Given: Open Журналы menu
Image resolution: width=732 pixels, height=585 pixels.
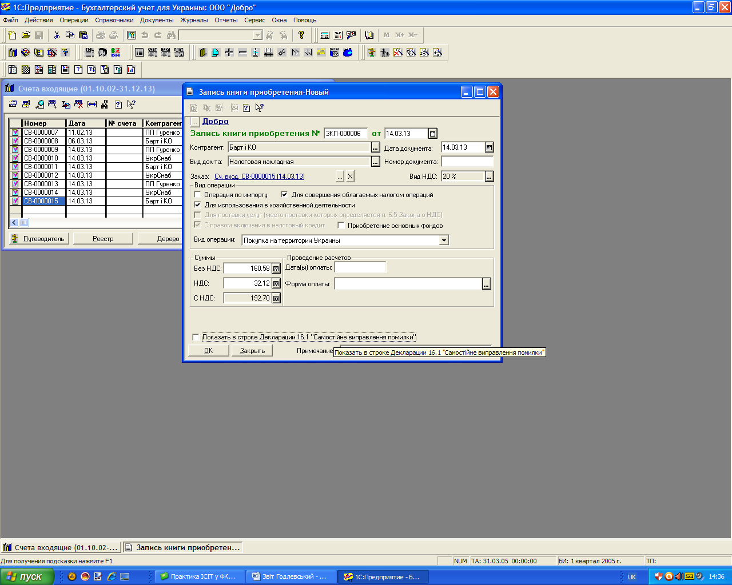Looking at the screenshot, I should pos(194,20).
